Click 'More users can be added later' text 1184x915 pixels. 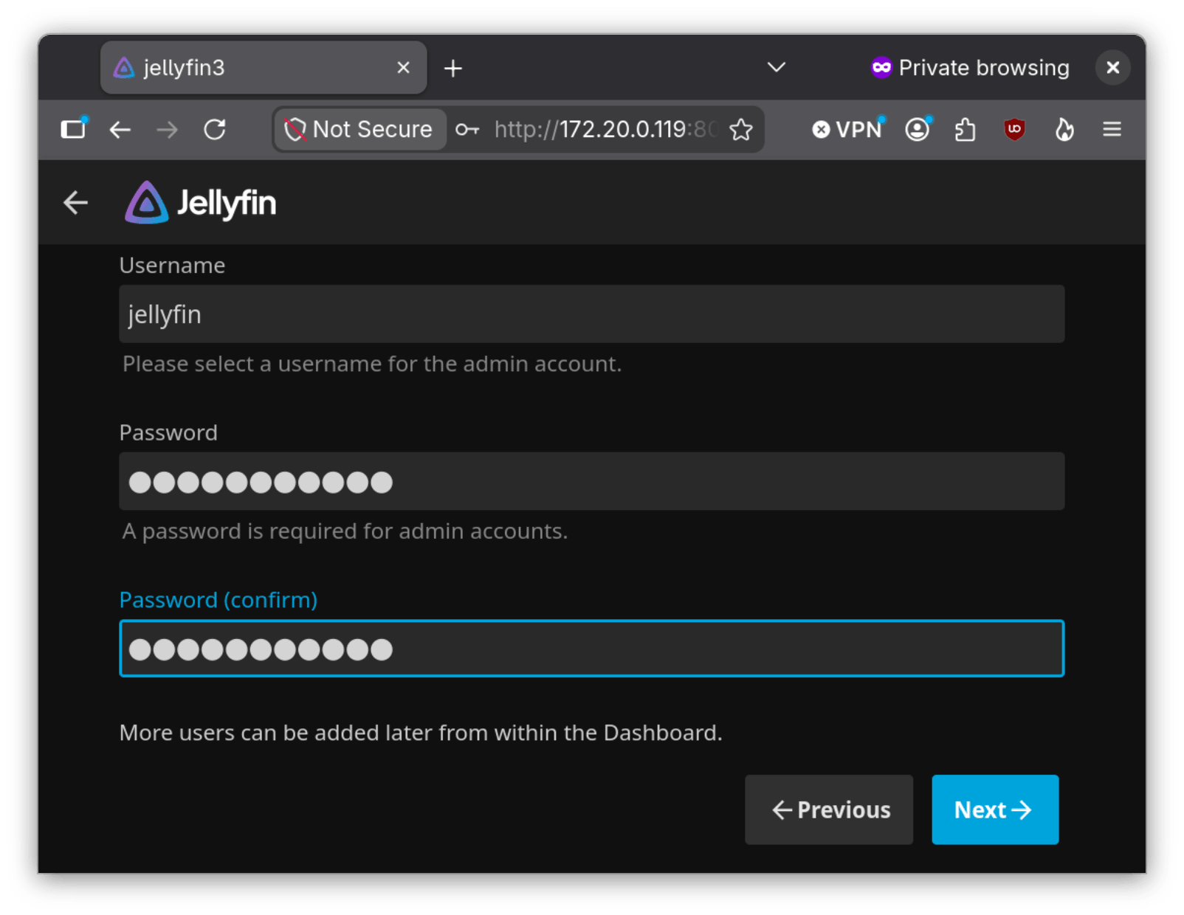coord(421,733)
